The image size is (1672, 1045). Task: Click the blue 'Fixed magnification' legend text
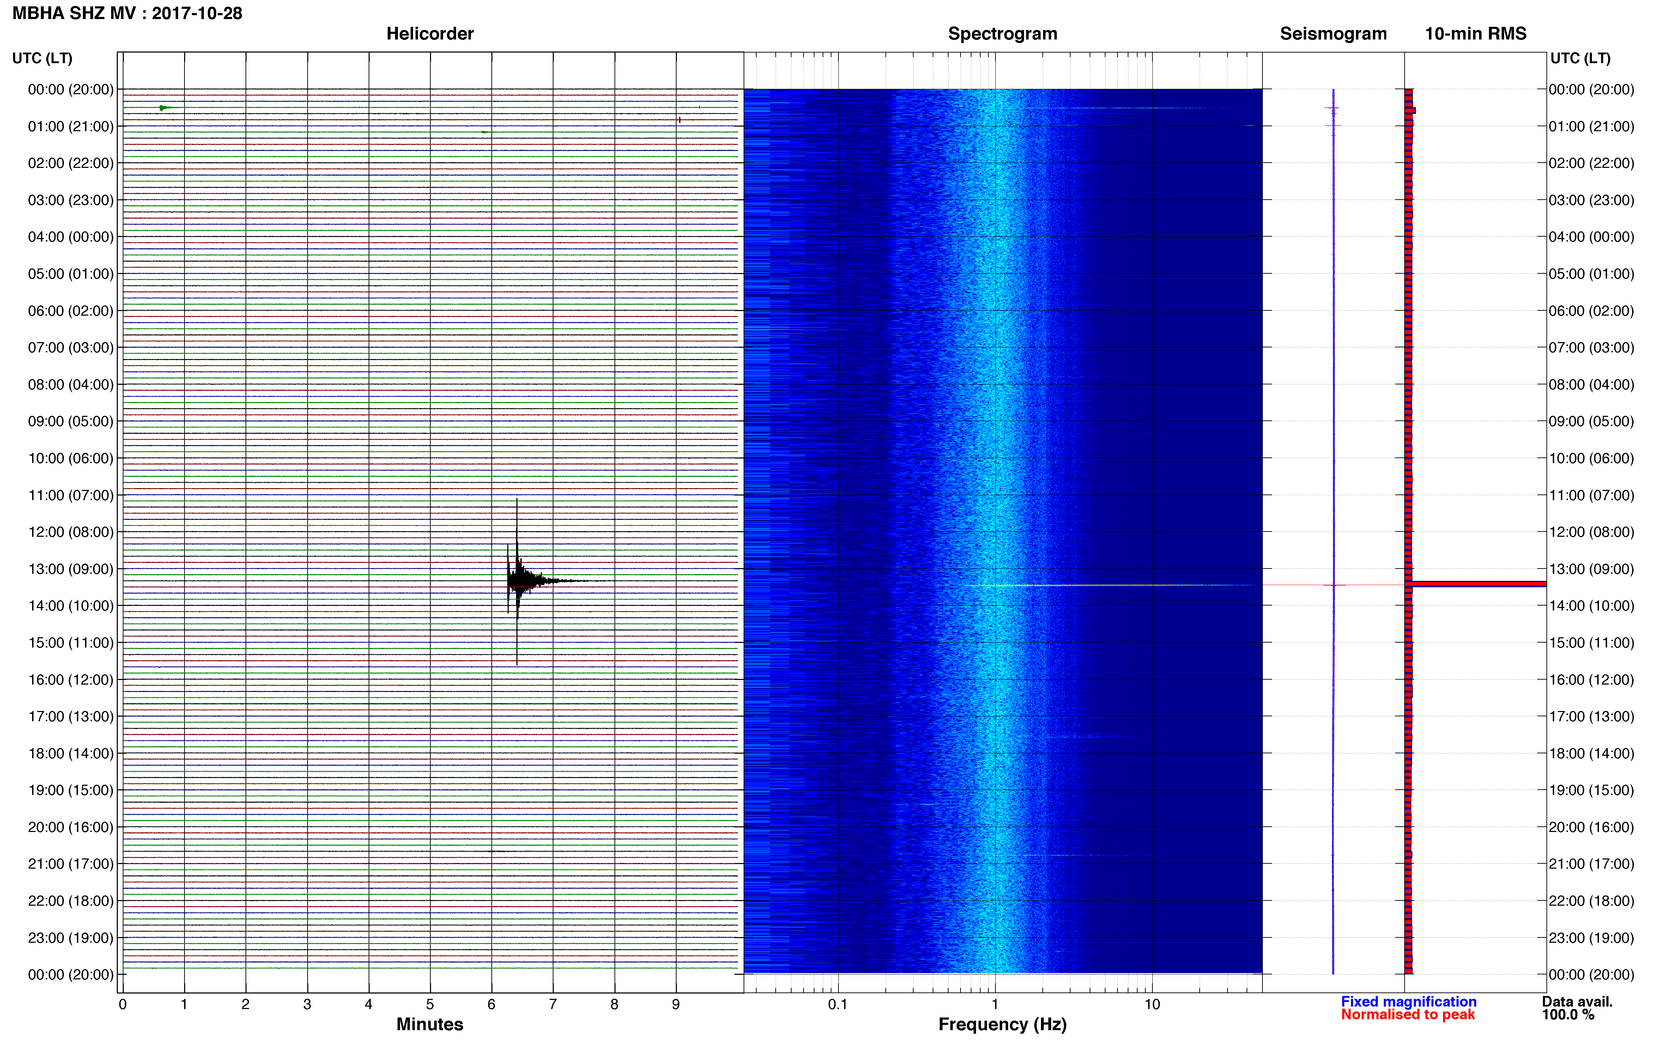(x=1409, y=1002)
